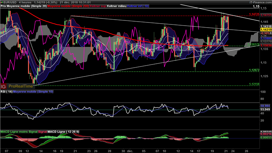Click the green 1,12158 support level label
The height and width of the screenshot is (153, 272).
tap(254, 84)
